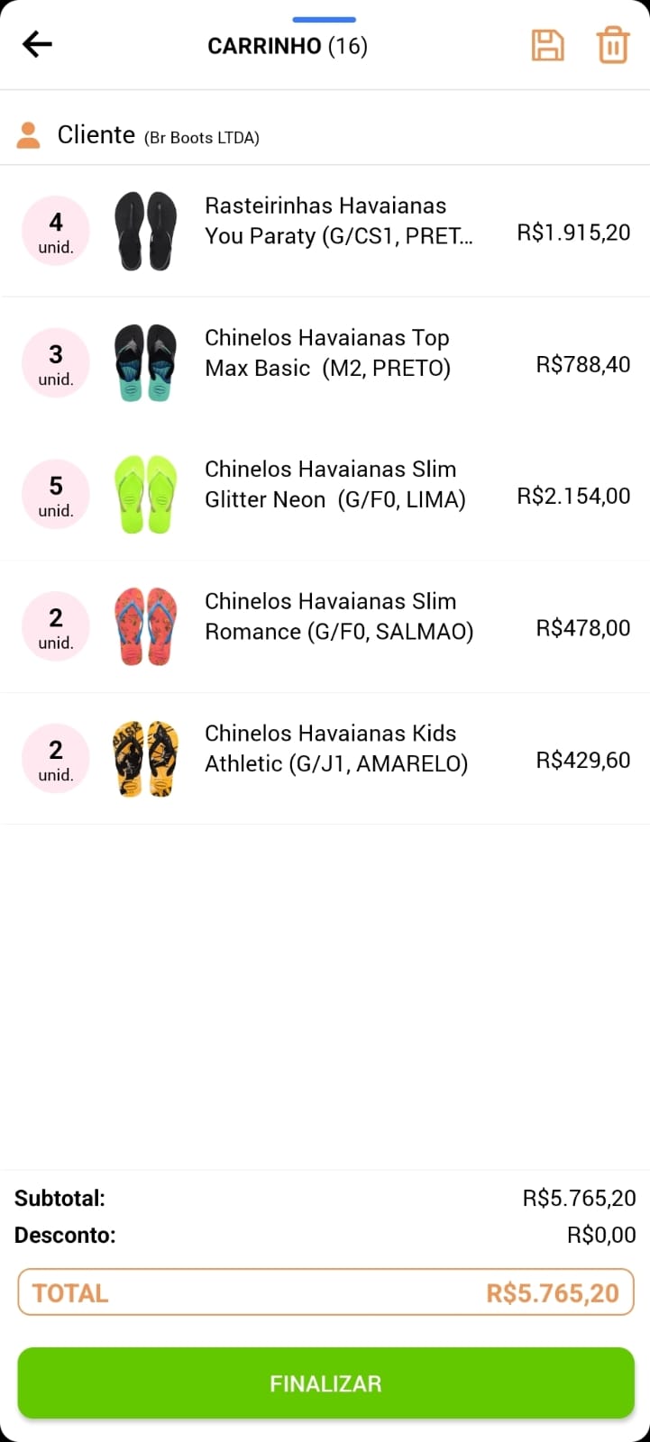Viewport: 650px width, 1442px height.
Task: Tap the orange customer person icon
Action: pos(29,135)
